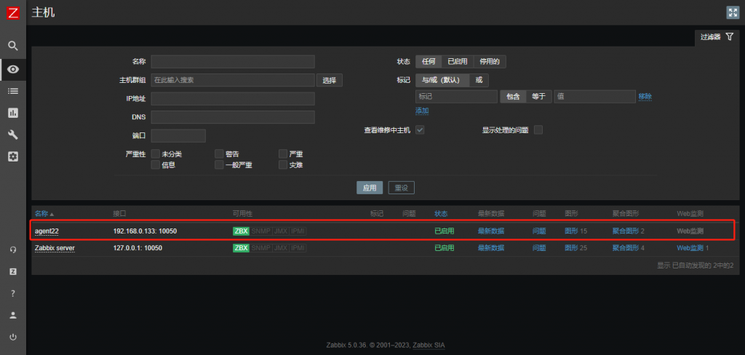745x355 pixels.
Task: Focus the 标记 tag name field
Action: click(456, 97)
